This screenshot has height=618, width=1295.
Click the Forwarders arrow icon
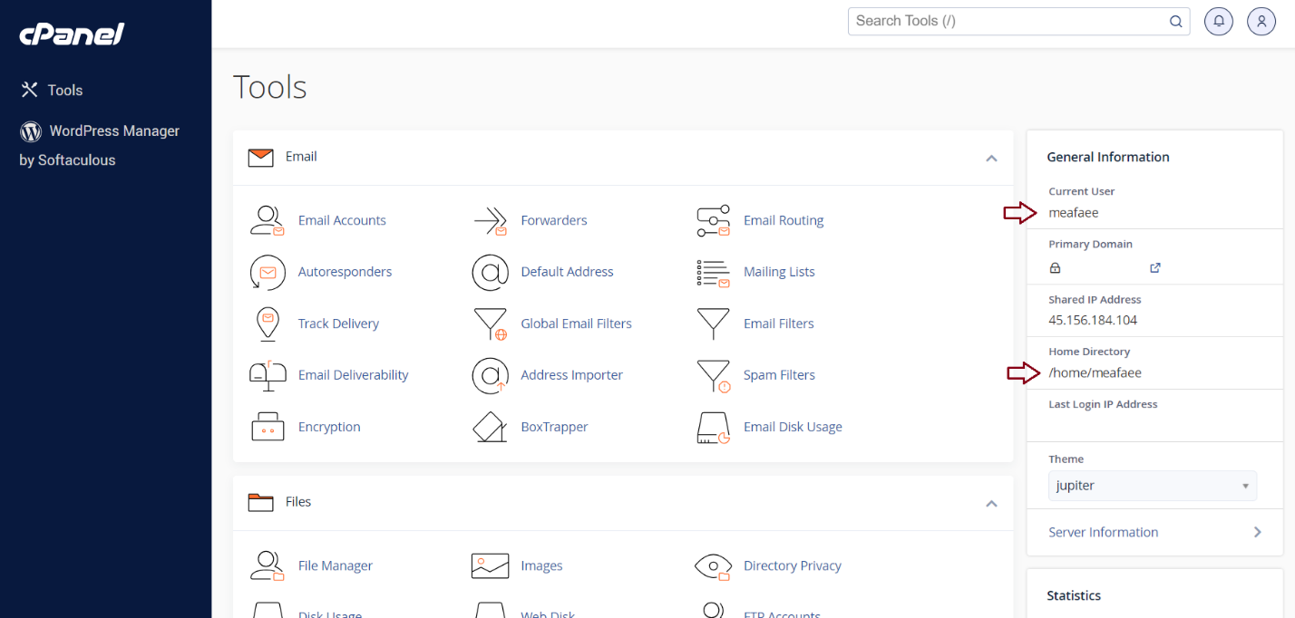[490, 220]
